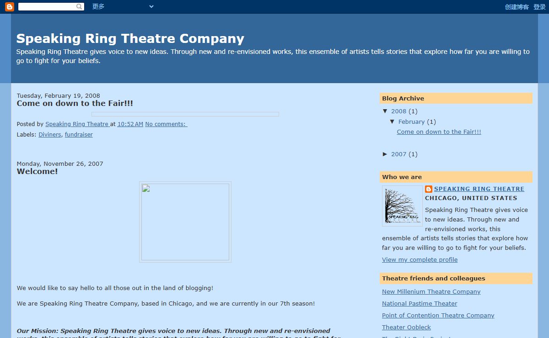Click the 创建博客 link

[x=517, y=7]
